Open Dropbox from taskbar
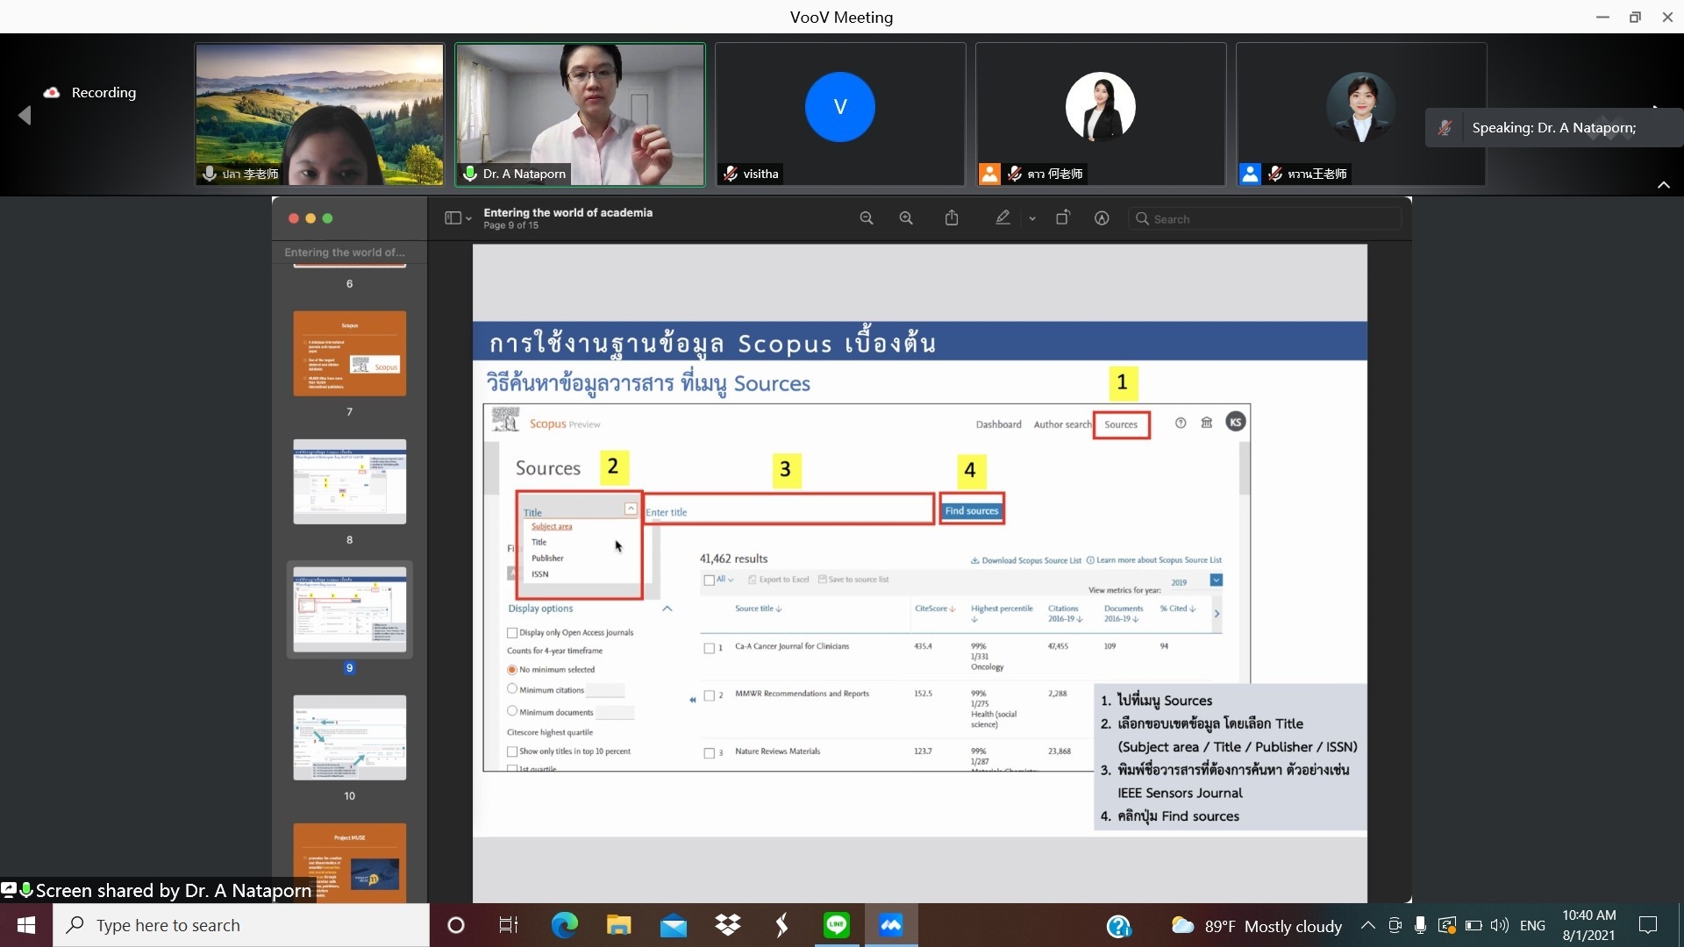The width and height of the screenshot is (1684, 947). (728, 925)
